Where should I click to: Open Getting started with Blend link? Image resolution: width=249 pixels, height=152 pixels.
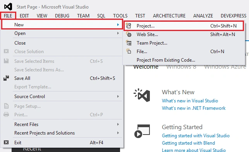188,143
